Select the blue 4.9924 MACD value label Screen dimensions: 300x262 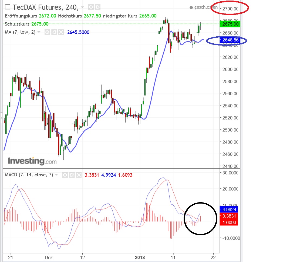click(x=229, y=209)
